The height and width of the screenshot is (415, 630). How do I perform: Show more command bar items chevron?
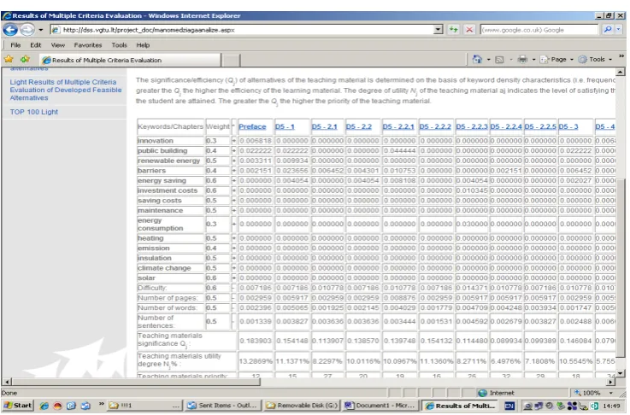621,56
